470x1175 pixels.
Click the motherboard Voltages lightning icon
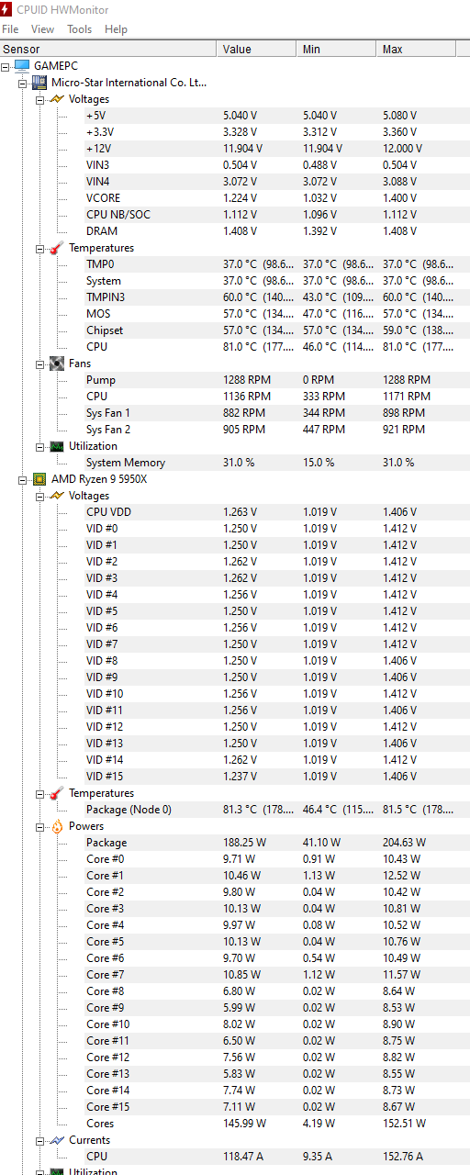point(56,99)
